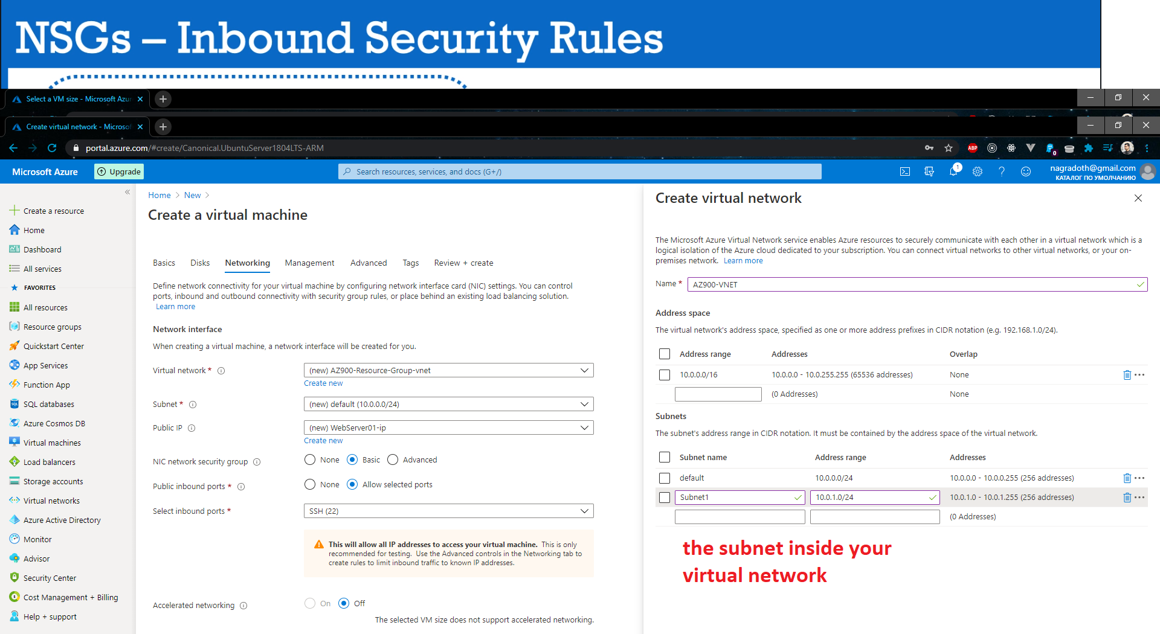The image size is (1160, 634).
Task: Edit the virtual network Name field
Action: click(917, 284)
